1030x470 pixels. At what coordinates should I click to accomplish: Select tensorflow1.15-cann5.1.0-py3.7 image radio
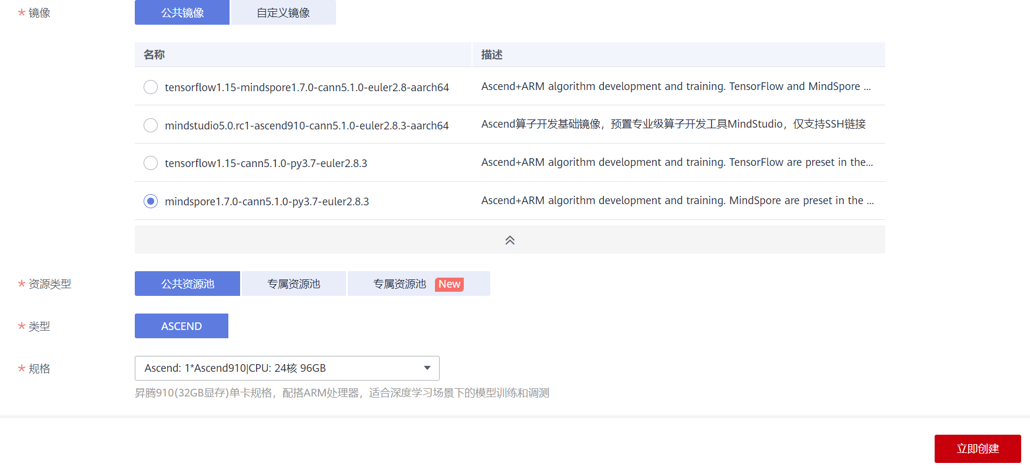(x=151, y=163)
